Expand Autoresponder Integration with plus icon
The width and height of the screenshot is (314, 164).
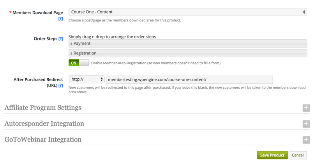point(306,124)
